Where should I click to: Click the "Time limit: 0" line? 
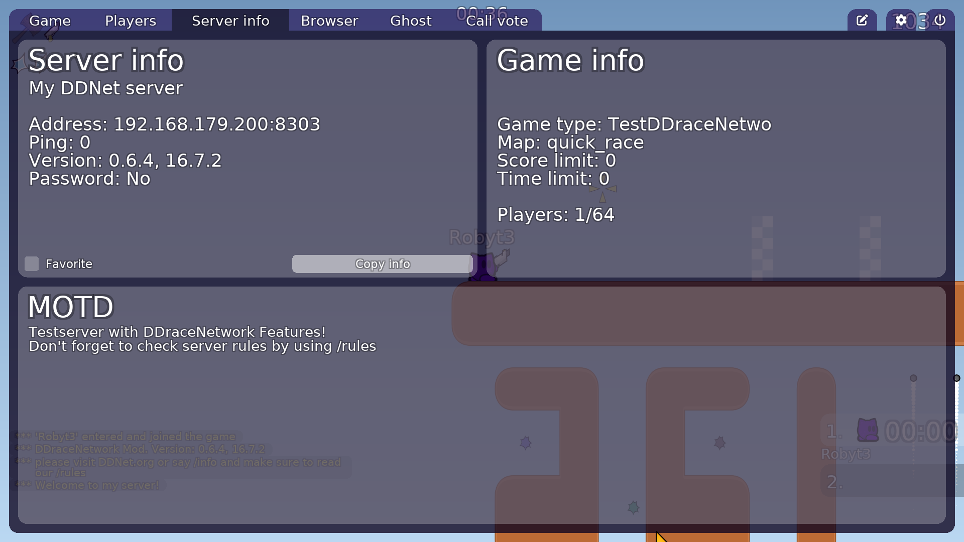pyautogui.click(x=553, y=179)
